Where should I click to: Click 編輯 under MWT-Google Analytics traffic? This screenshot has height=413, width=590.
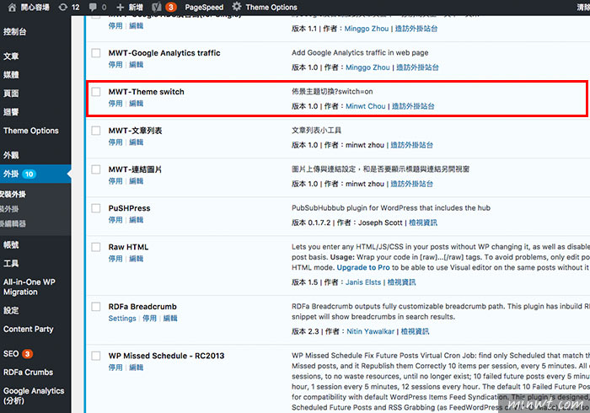pos(137,65)
